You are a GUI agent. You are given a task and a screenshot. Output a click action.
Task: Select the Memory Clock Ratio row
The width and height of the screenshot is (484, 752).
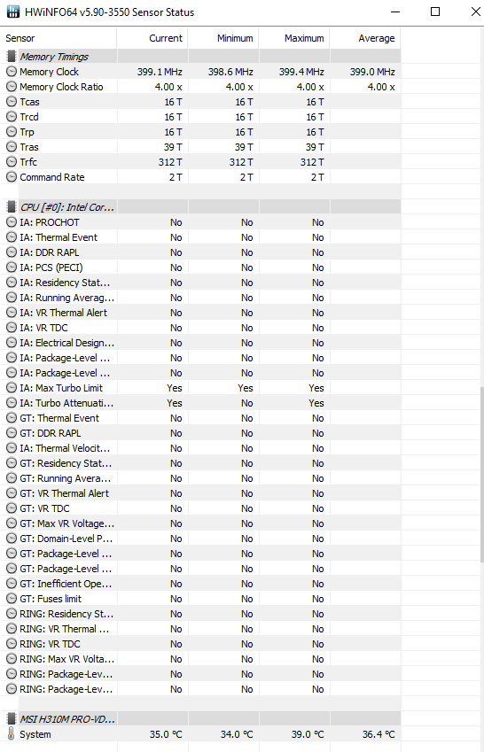[200, 87]
